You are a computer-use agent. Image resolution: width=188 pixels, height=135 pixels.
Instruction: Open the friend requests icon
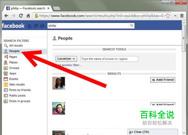pyautogui.click(x=30, y=26)
